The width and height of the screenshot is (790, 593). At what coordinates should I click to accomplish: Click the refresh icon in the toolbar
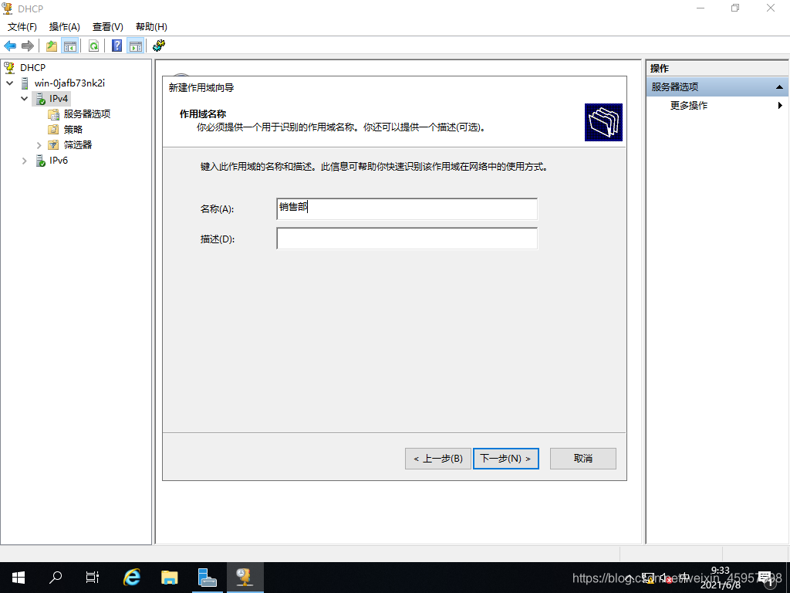93,46
